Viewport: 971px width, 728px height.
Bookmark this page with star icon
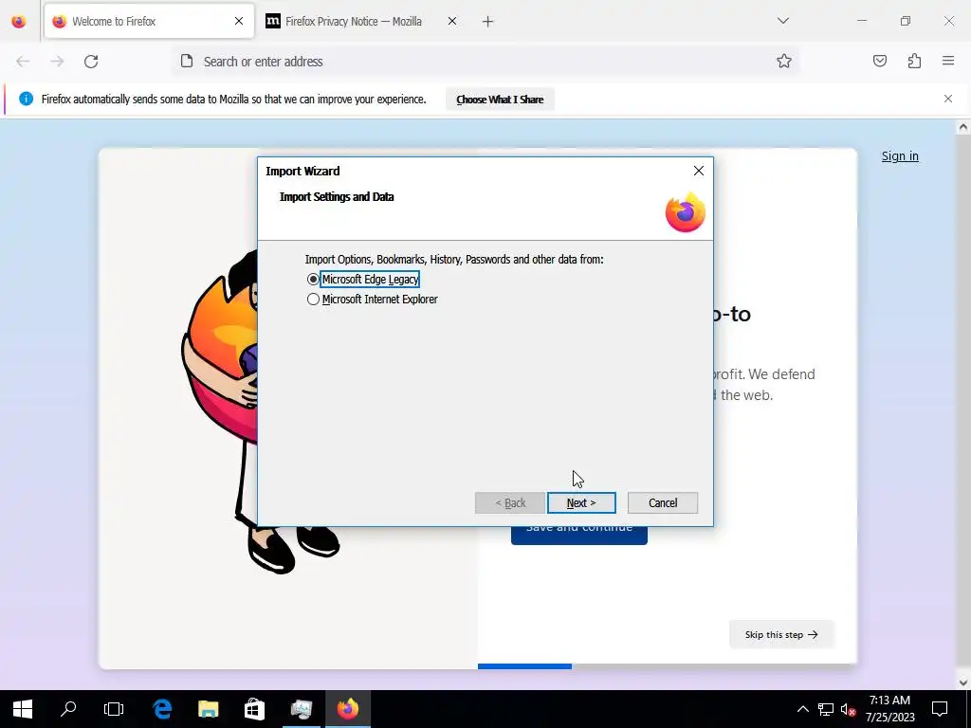(784, 61)
